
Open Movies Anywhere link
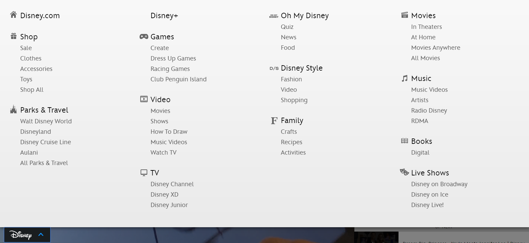436,48
